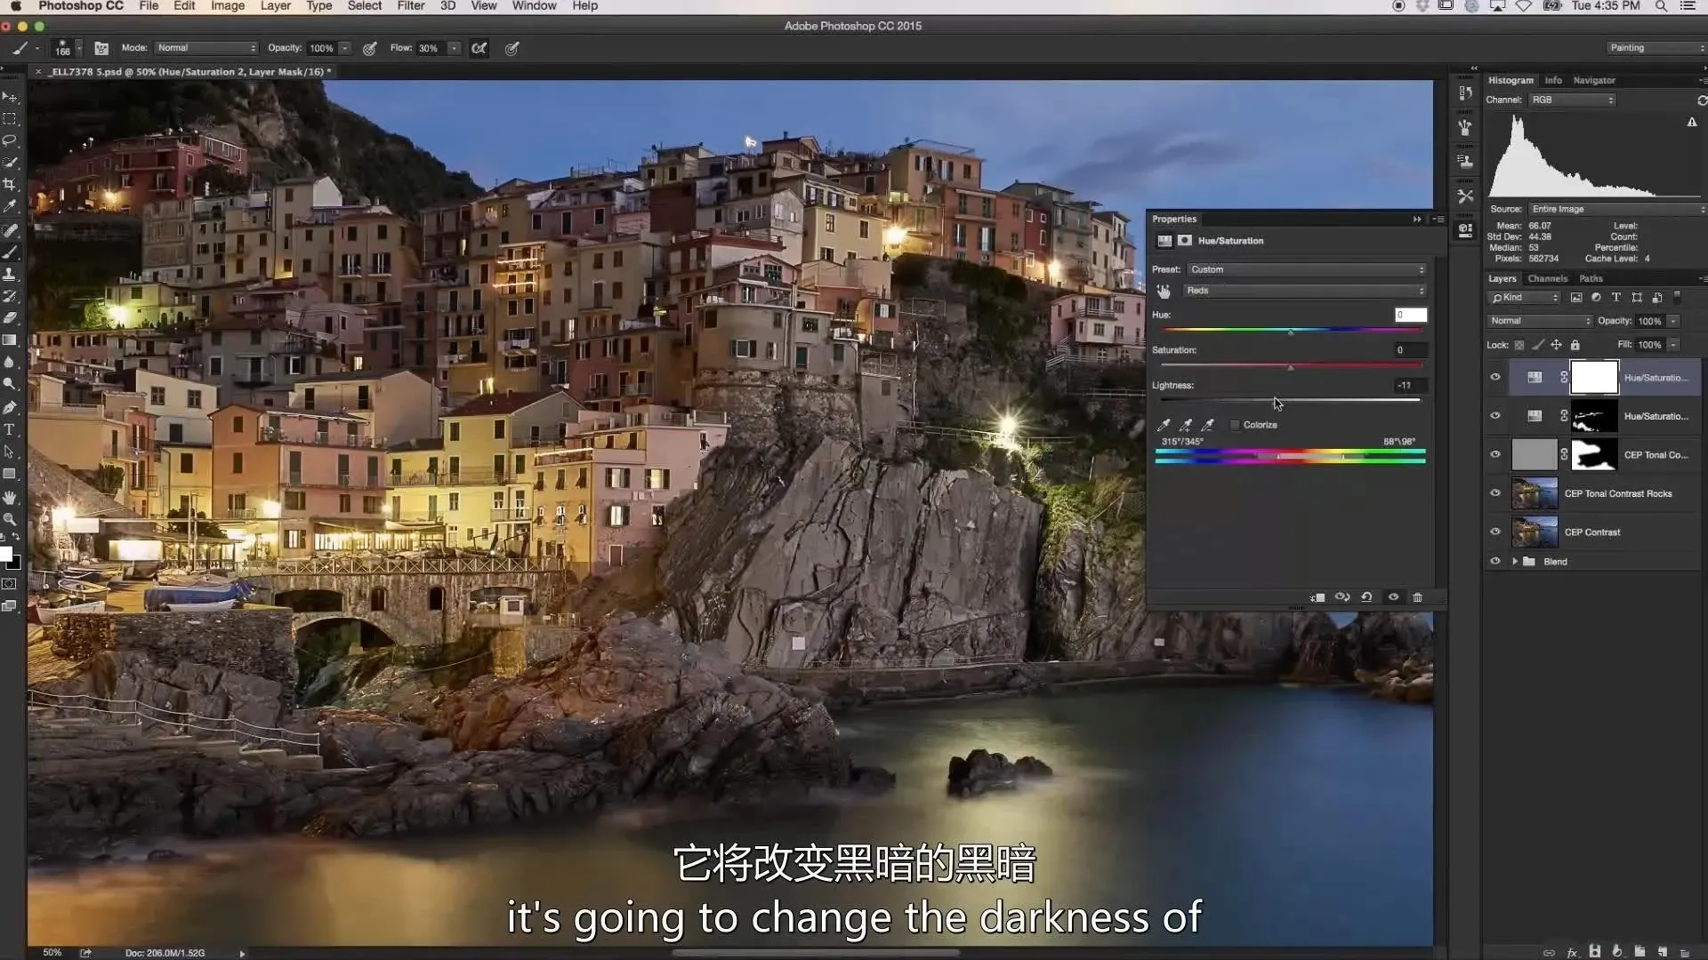The image size is (1708, 960).
Task: Click the on-image targeted adjustment hand icon
Action: (1164, 291)
